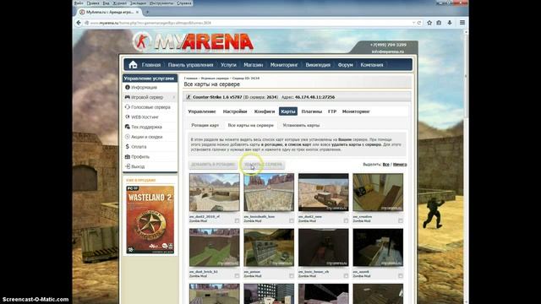The height and width of the screenshot is (304, 541).
Task: Click the green grass brick map thumbnail
Action: [214, 247]
